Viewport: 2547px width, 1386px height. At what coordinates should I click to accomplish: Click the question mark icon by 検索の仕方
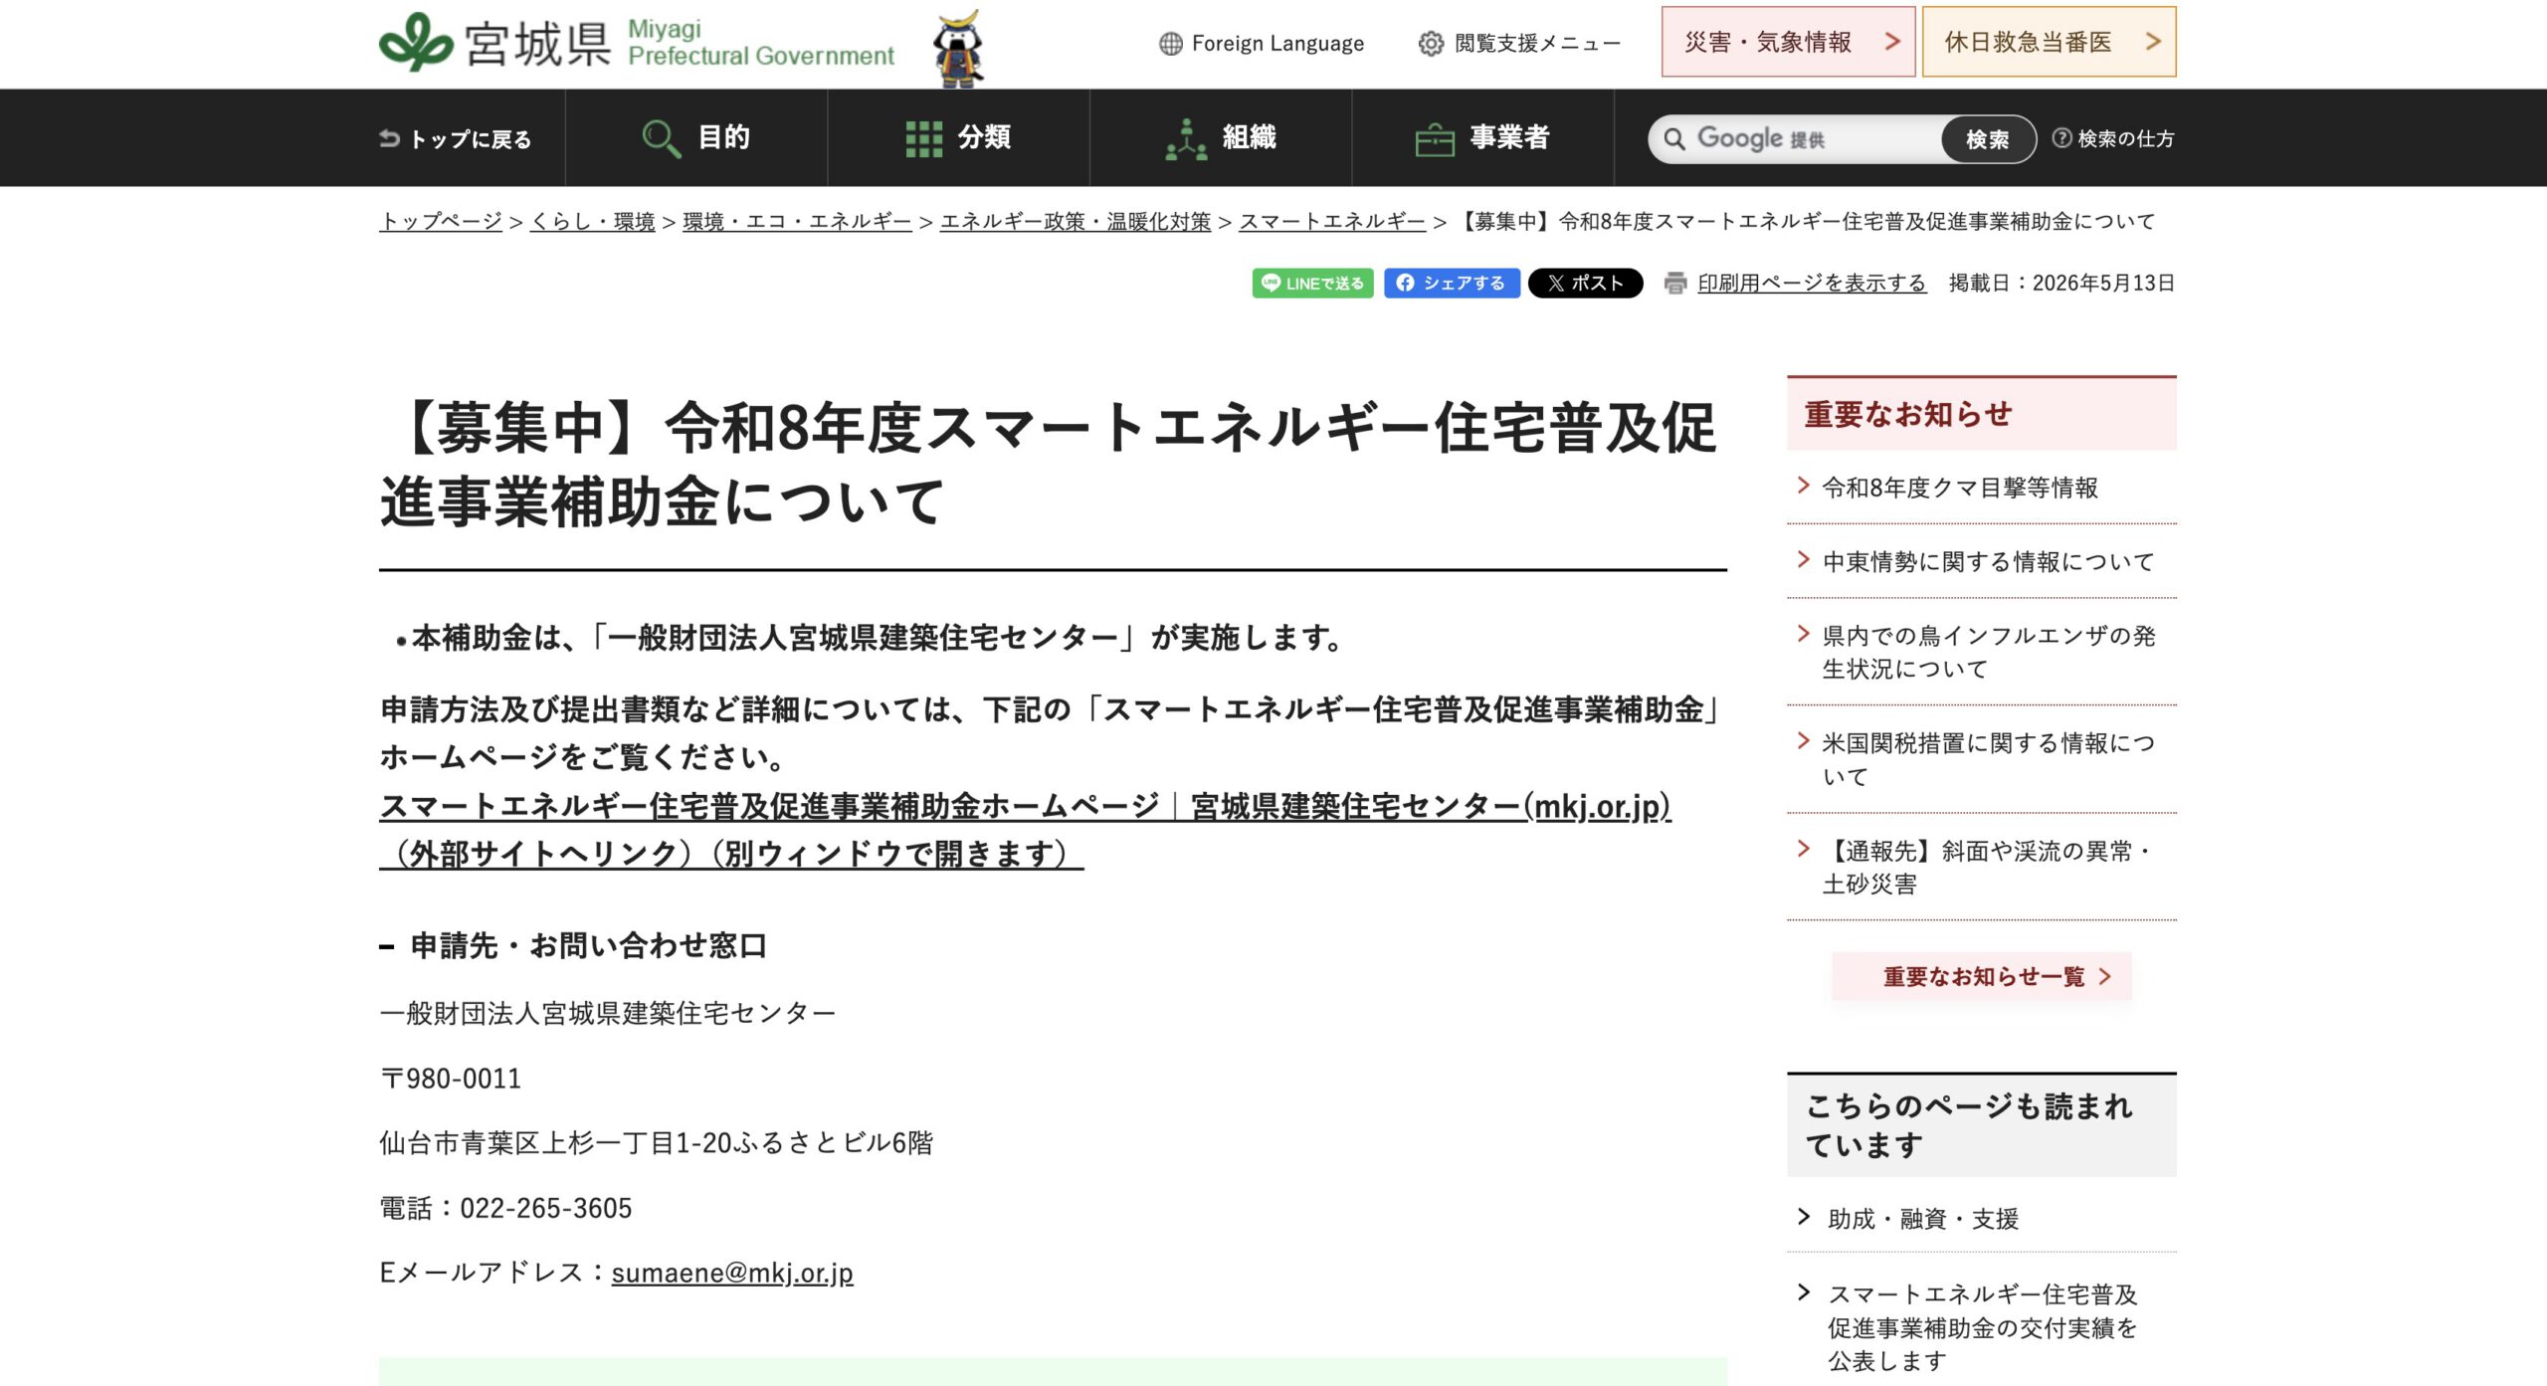click(x=2061, y=138)
